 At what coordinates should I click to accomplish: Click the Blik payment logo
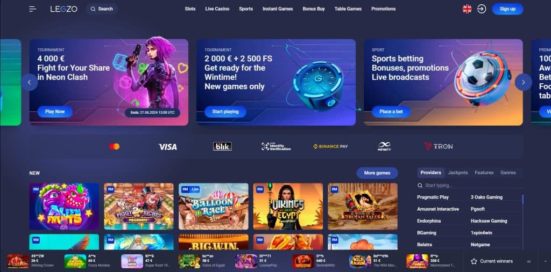(222, 146)
